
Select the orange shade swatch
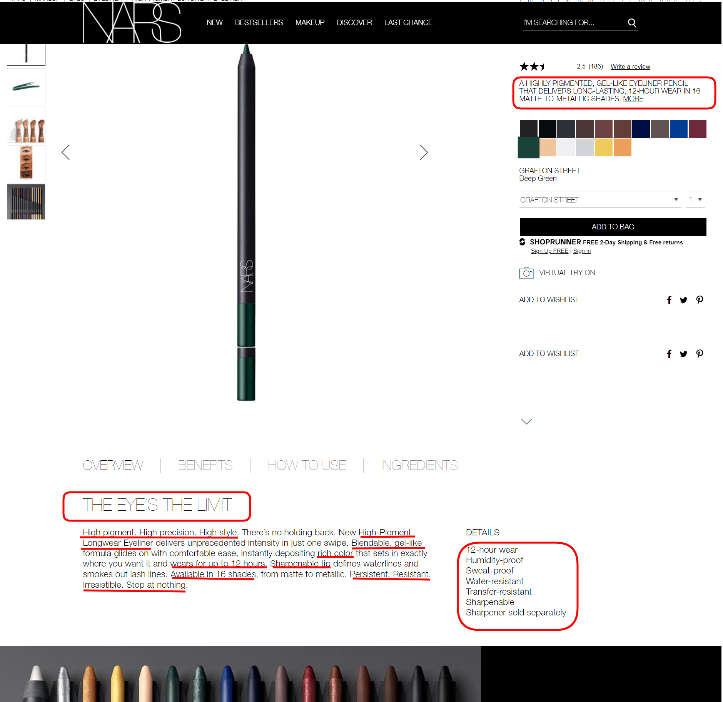pos(623,147)
